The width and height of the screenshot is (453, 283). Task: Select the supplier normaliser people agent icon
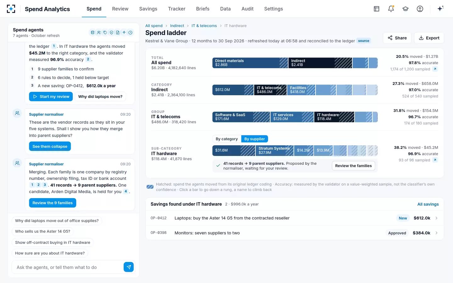[x=99, y=32]
